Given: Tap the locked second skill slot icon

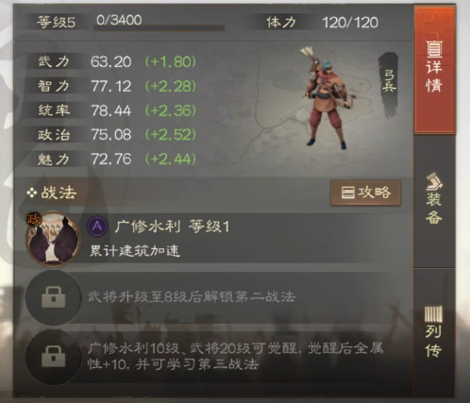Looking at the screenshot, I should pyautogui.click(x=53, y=297).
